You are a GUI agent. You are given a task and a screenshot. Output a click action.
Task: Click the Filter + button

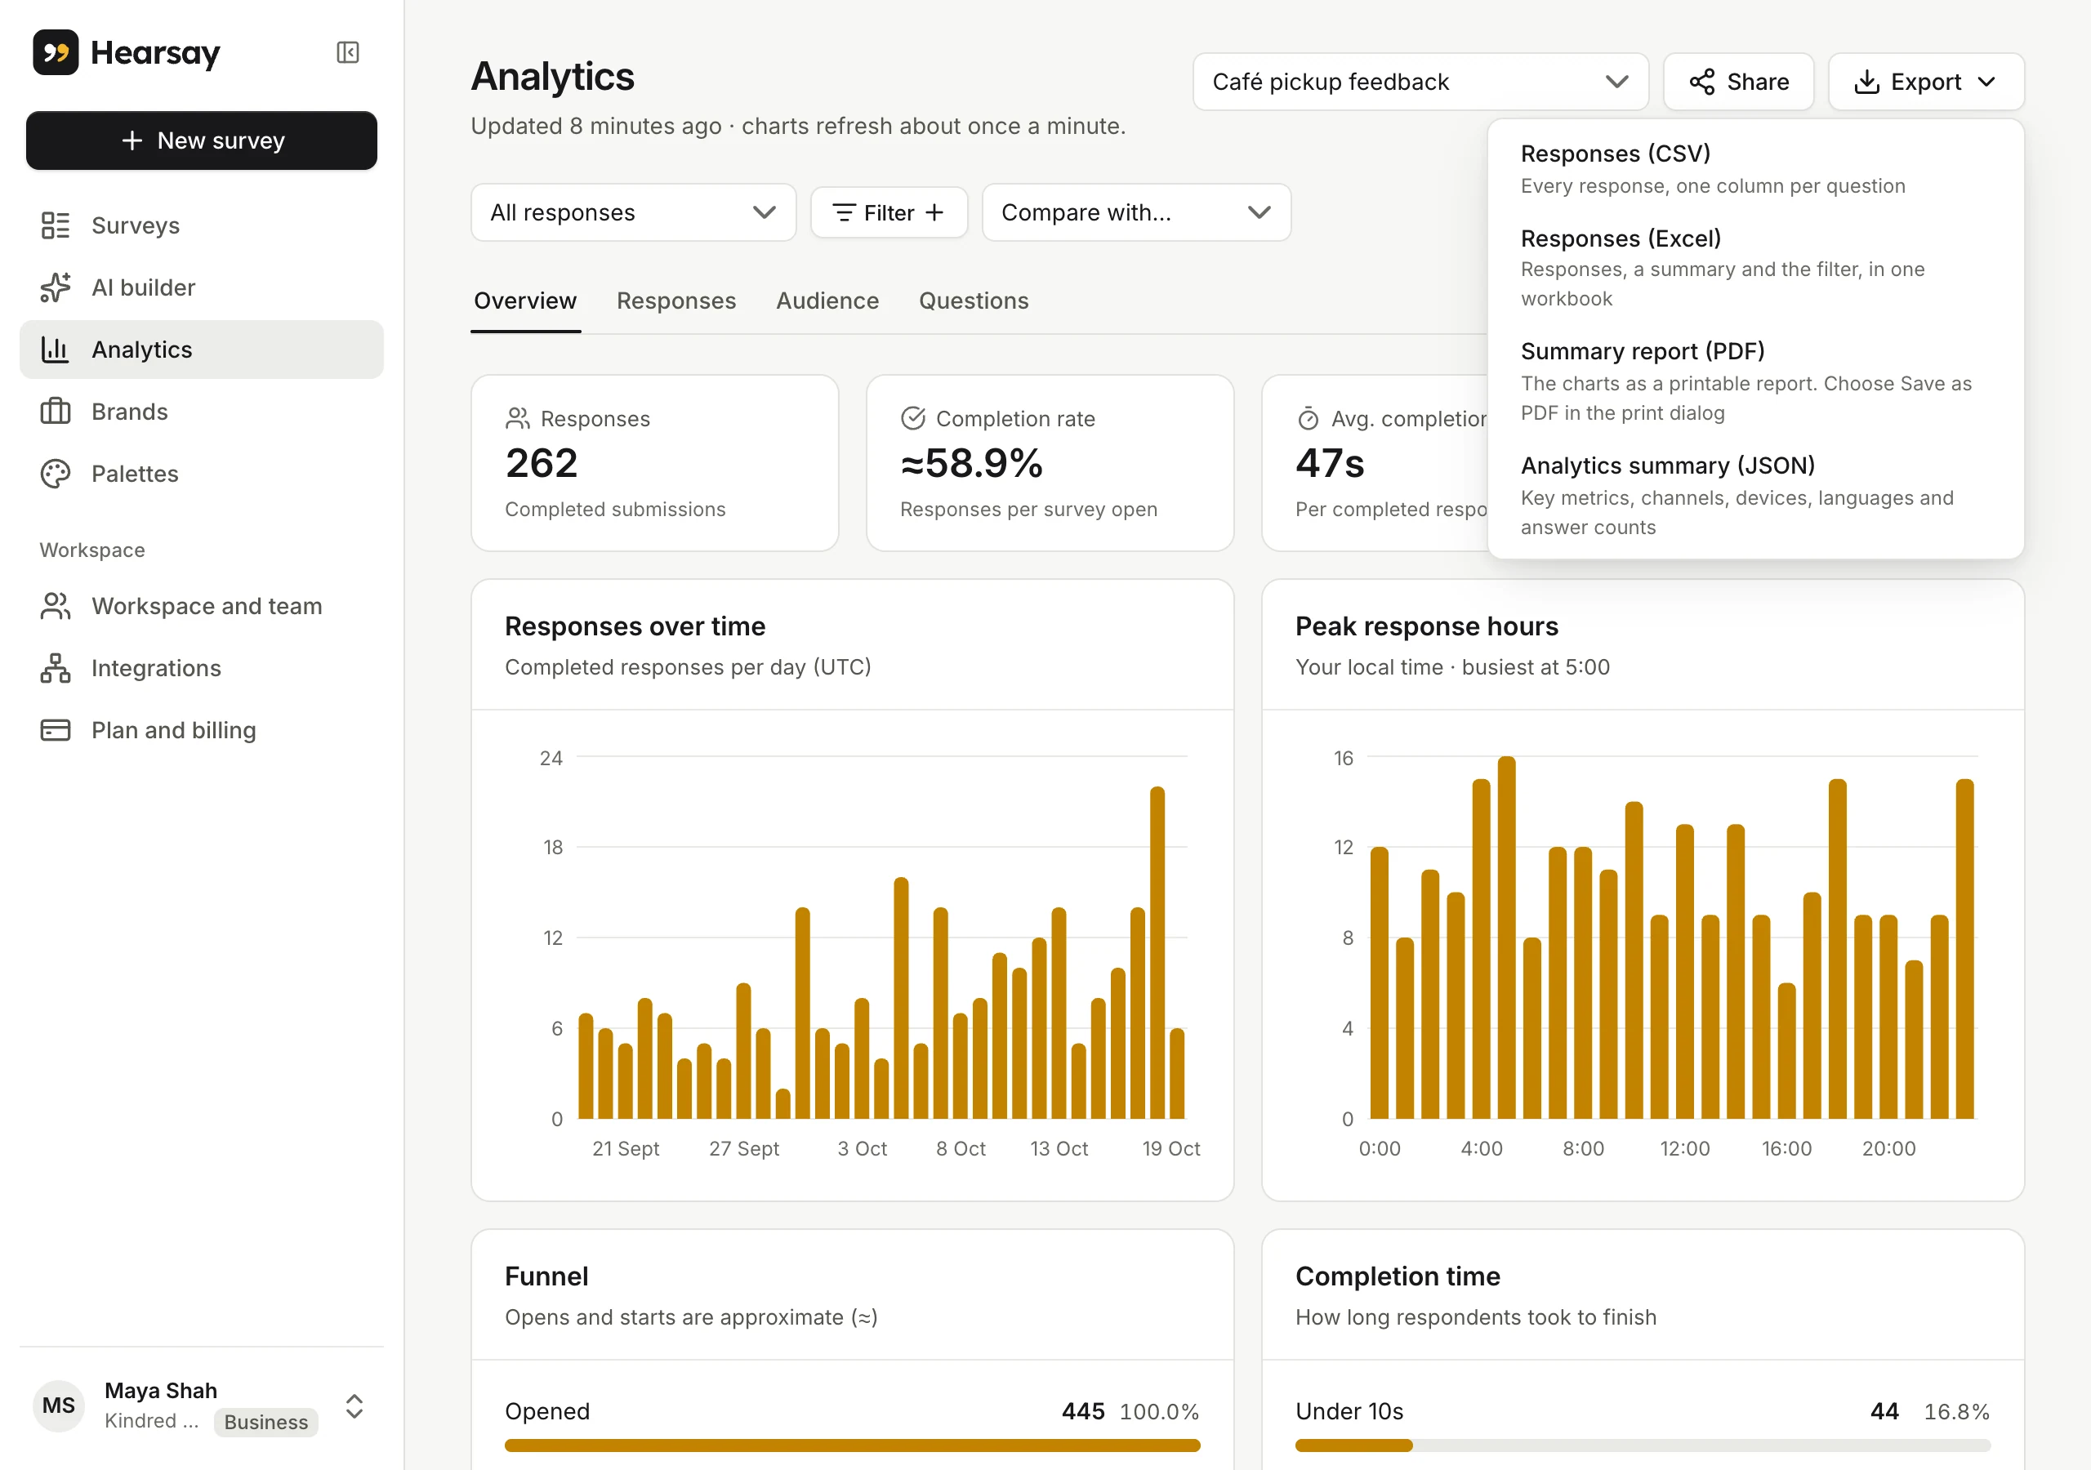(x=889, y=213)
